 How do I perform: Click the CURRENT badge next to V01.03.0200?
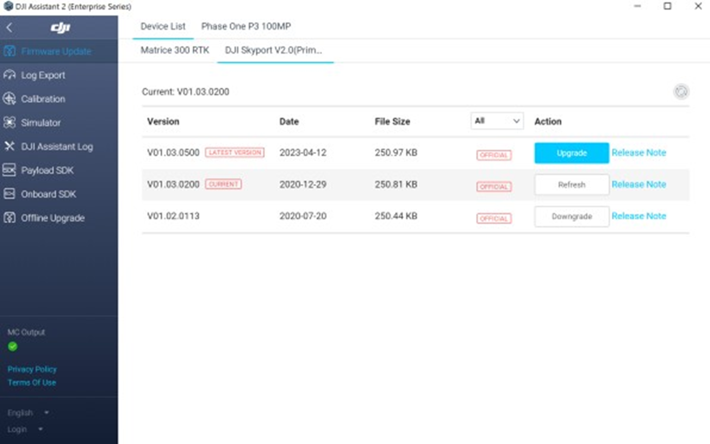point(223,184)
